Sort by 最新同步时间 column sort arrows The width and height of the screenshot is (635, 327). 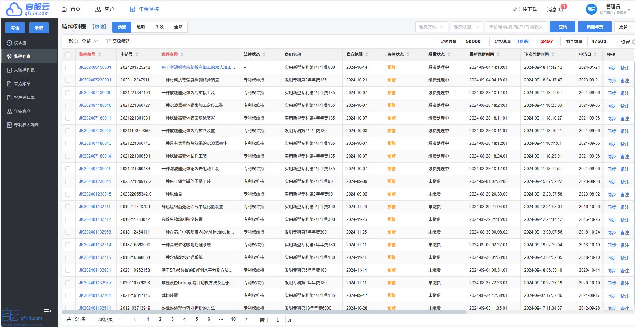(x=498, y=54)
